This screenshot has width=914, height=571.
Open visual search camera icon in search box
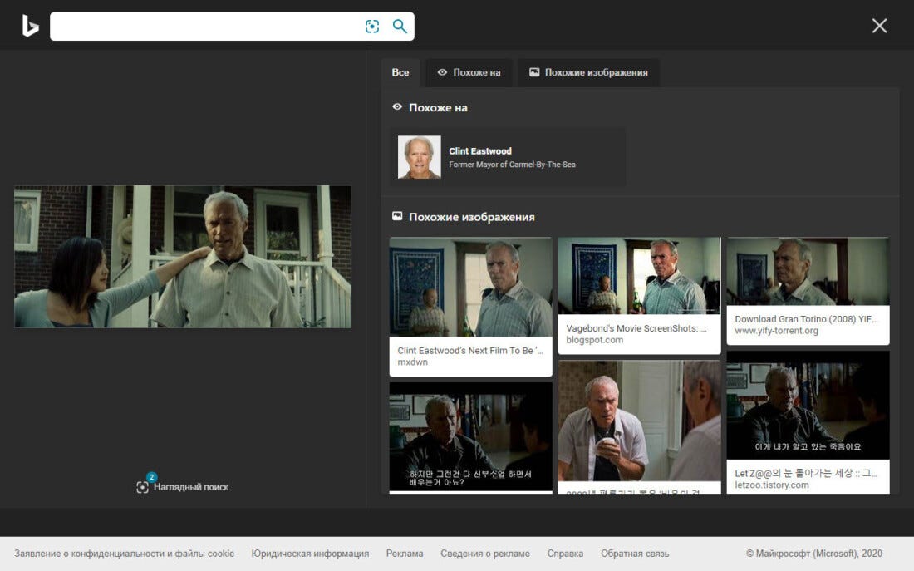pos(372,27)
